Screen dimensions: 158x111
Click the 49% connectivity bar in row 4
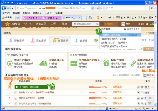pyautogui.click(x=95, y=104)
